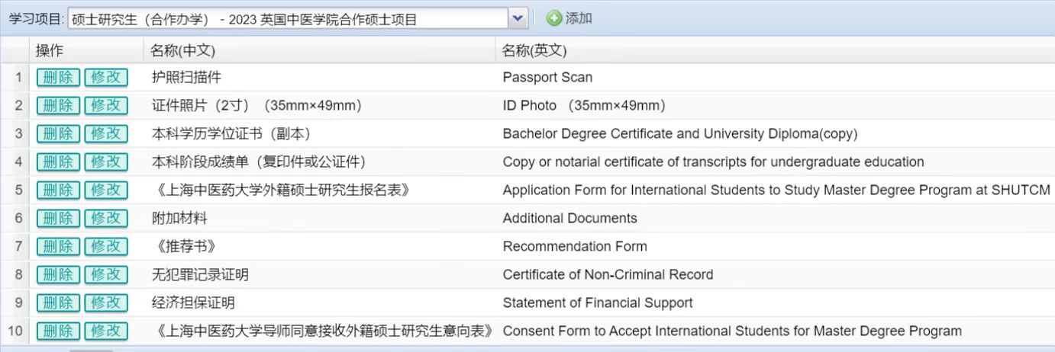Delete the Application Form for International Students row

[58, 190]
